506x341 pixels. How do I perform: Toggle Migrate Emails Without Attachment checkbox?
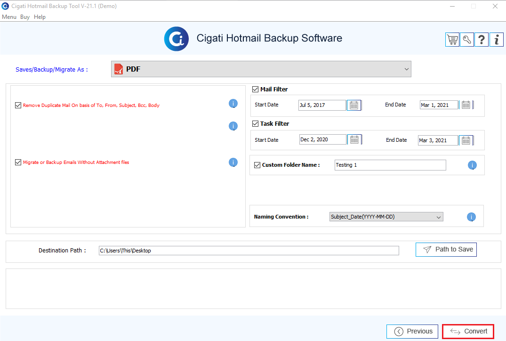(x=18, y=162)
